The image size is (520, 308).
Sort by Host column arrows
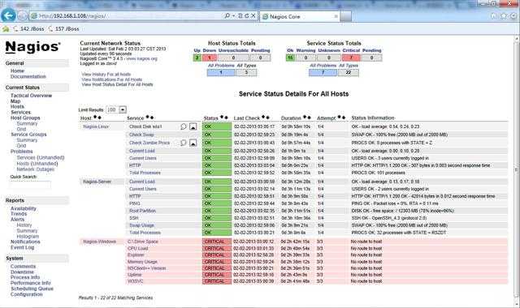point(97,118)
